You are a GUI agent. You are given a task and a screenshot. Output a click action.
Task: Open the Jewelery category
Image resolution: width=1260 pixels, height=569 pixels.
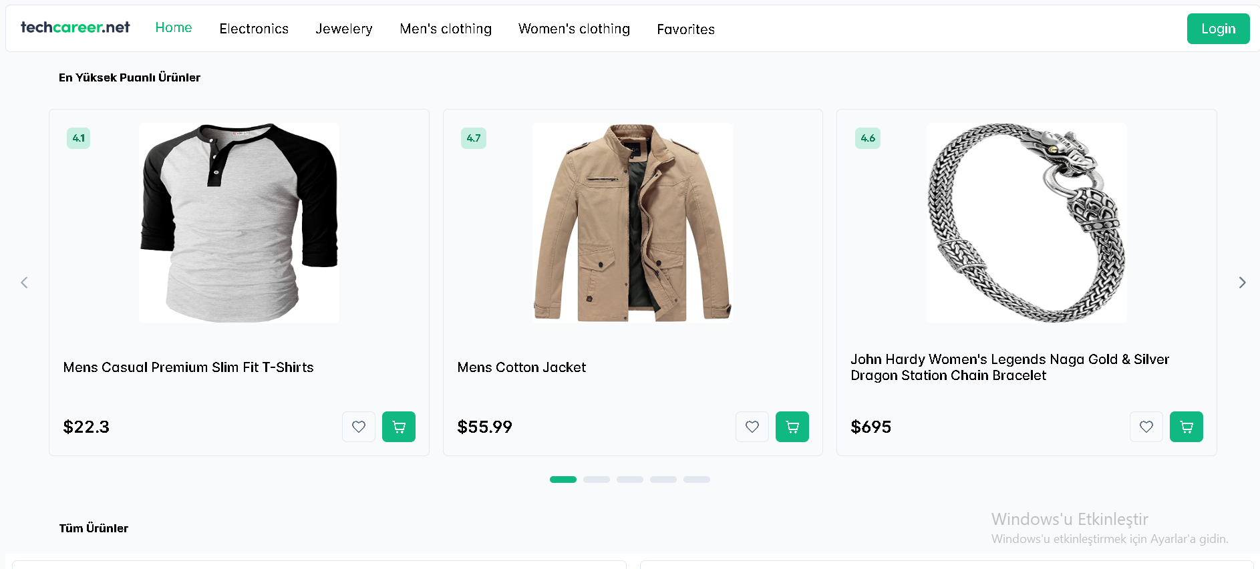click(344, 29)
